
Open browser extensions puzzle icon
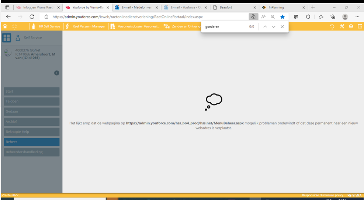308,17
